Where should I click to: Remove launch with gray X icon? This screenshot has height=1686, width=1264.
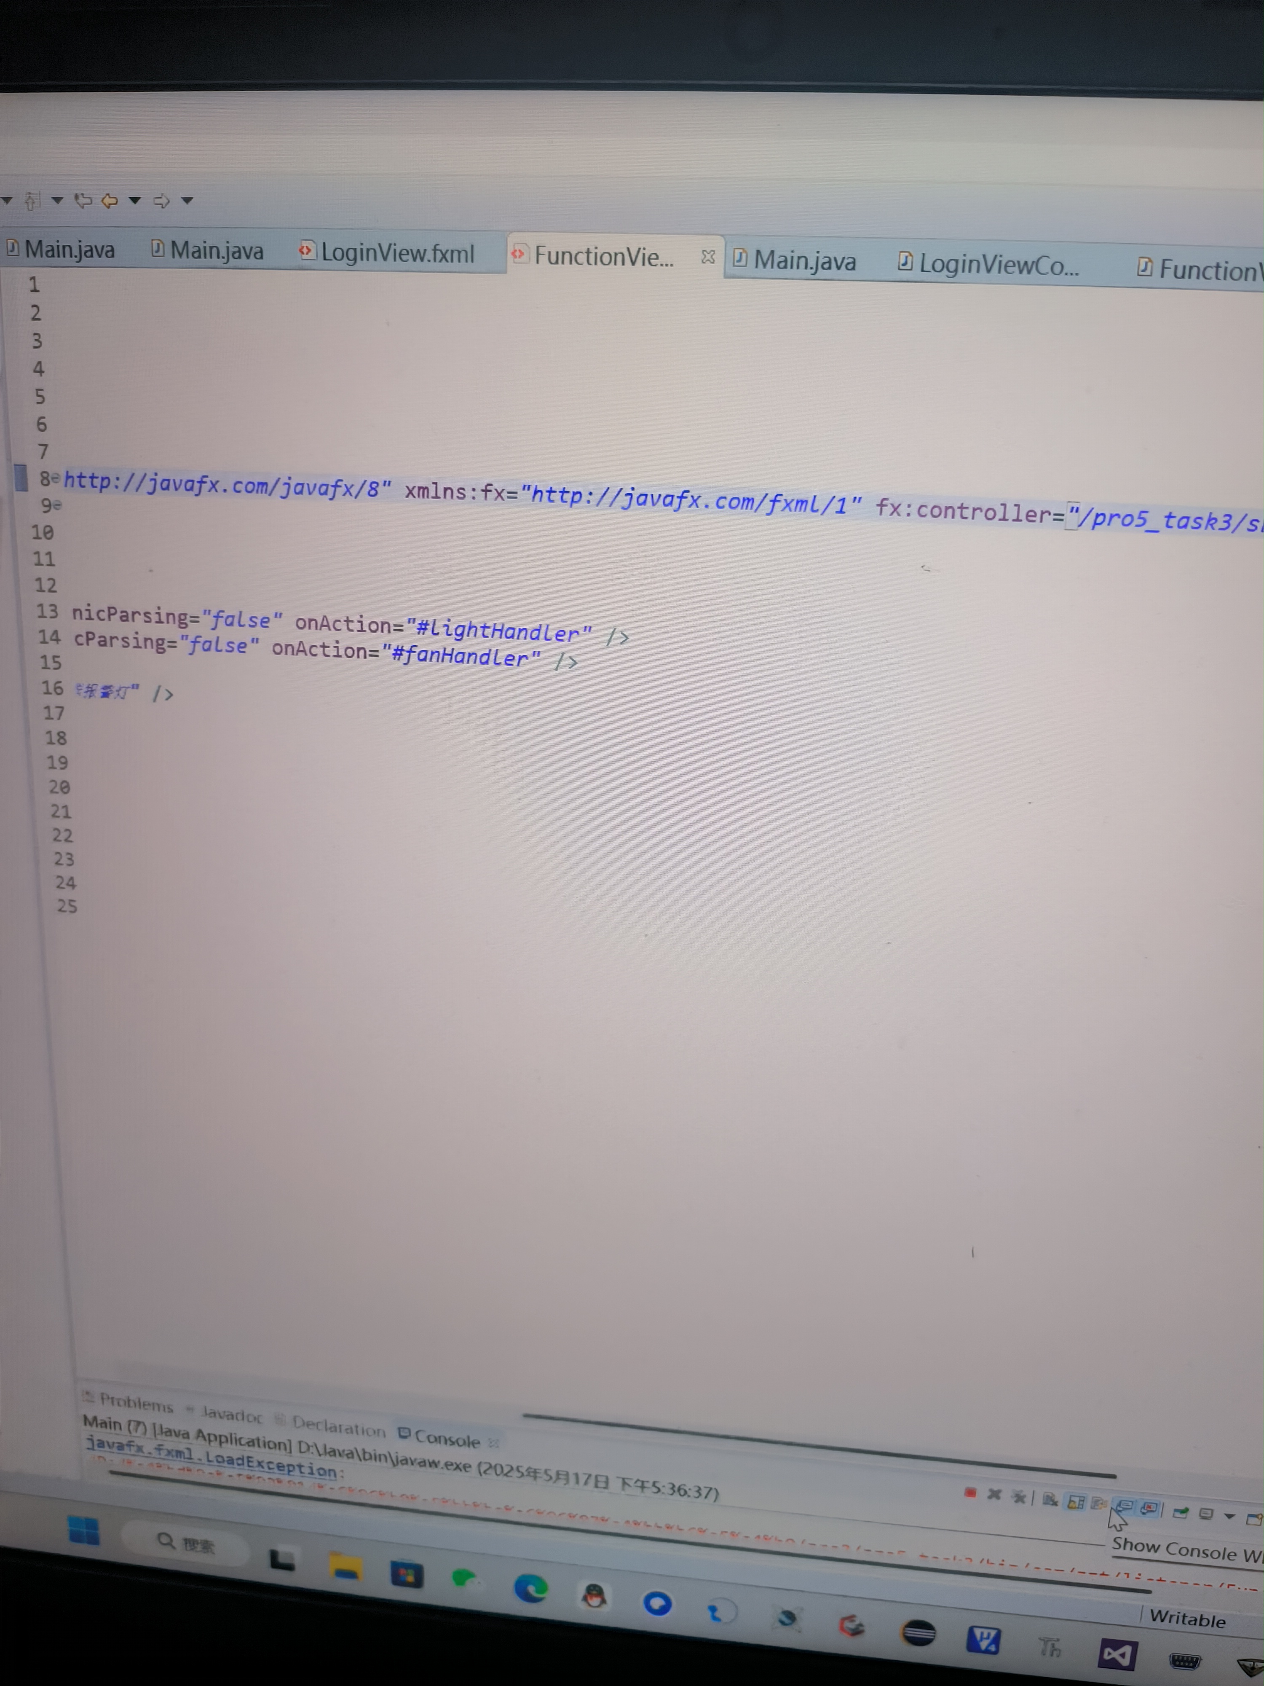click(x=994, y=1494)
